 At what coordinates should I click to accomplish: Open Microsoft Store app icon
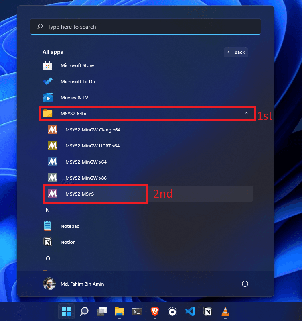(48, 65)
